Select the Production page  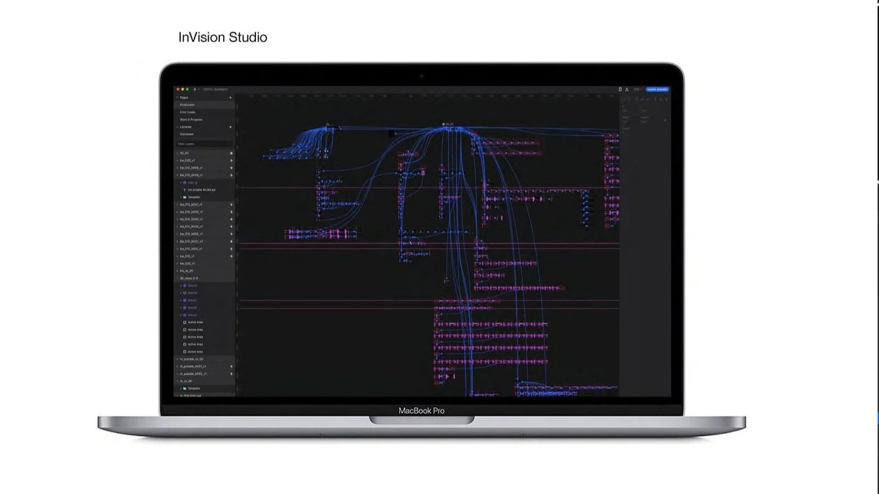pyautogui.click(x=205, y=105)
